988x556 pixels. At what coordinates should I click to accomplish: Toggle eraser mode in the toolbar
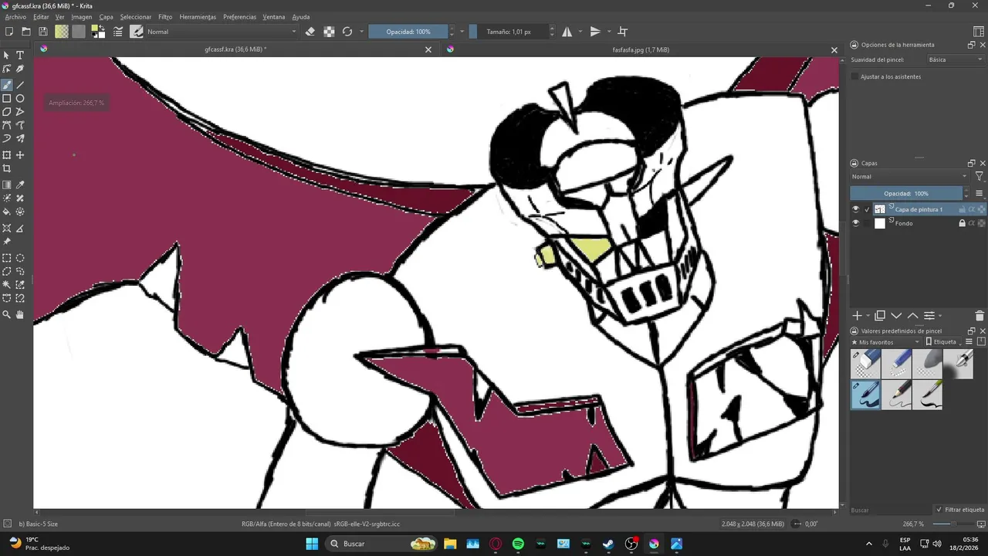tap(310, 32)
